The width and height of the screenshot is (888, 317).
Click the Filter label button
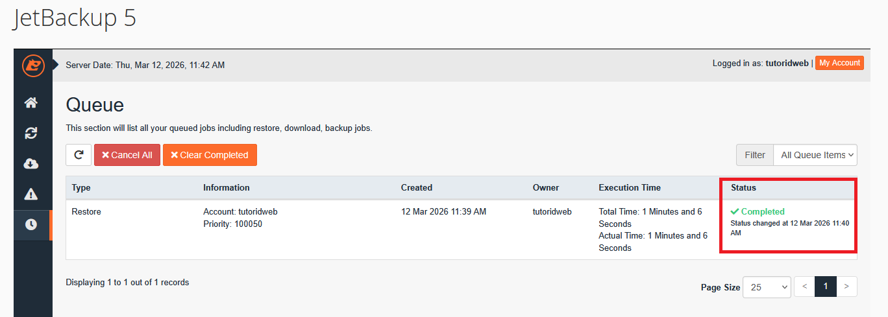755,155
